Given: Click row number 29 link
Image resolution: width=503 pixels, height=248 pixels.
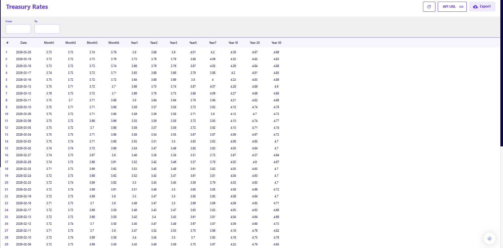Looking at the screenshot, I should [7, 244].
